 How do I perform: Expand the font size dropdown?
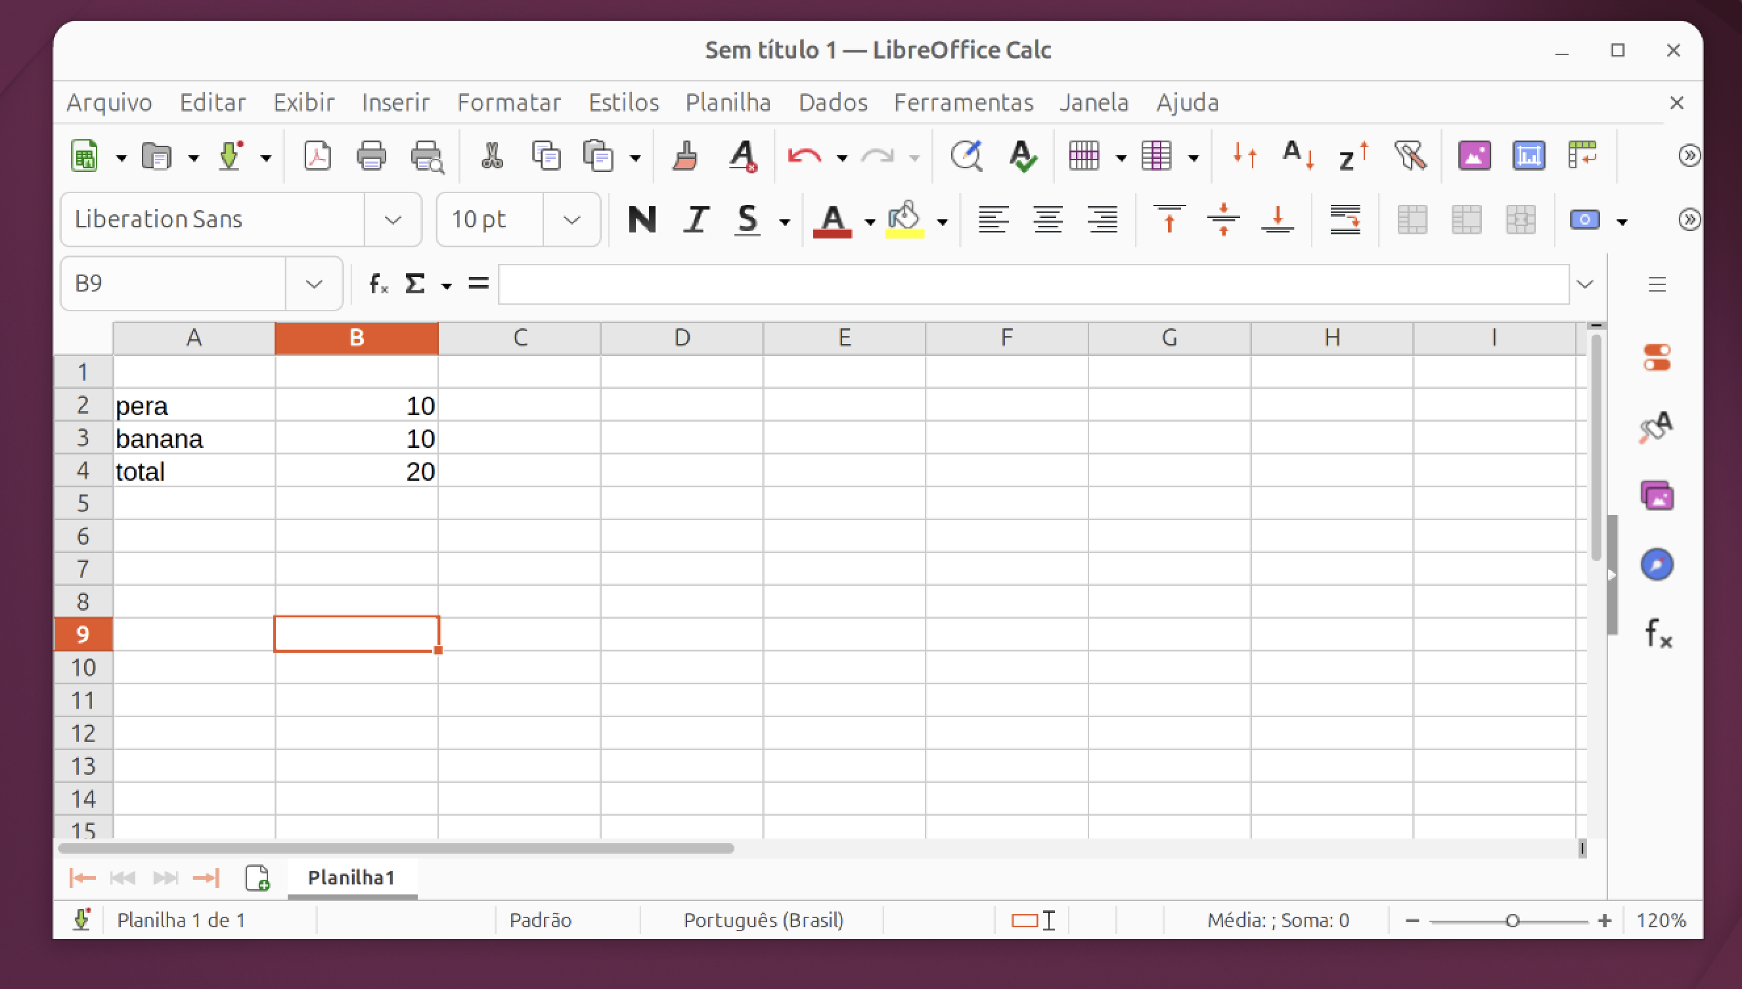point(571,219)
